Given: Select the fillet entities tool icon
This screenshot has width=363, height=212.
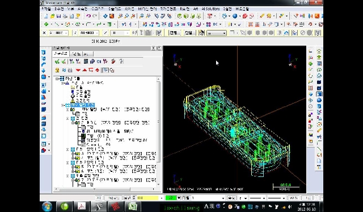Looking at the screenshot, I should tap(88, 24).
